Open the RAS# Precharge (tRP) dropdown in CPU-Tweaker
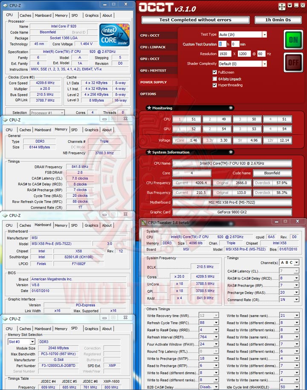307x390 pixels. [296, 285]
